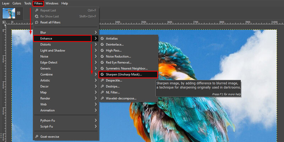Viewport: 284px width, 142px height.
Task: Expand the Generic submenu
Action: [x=66, y=68]
